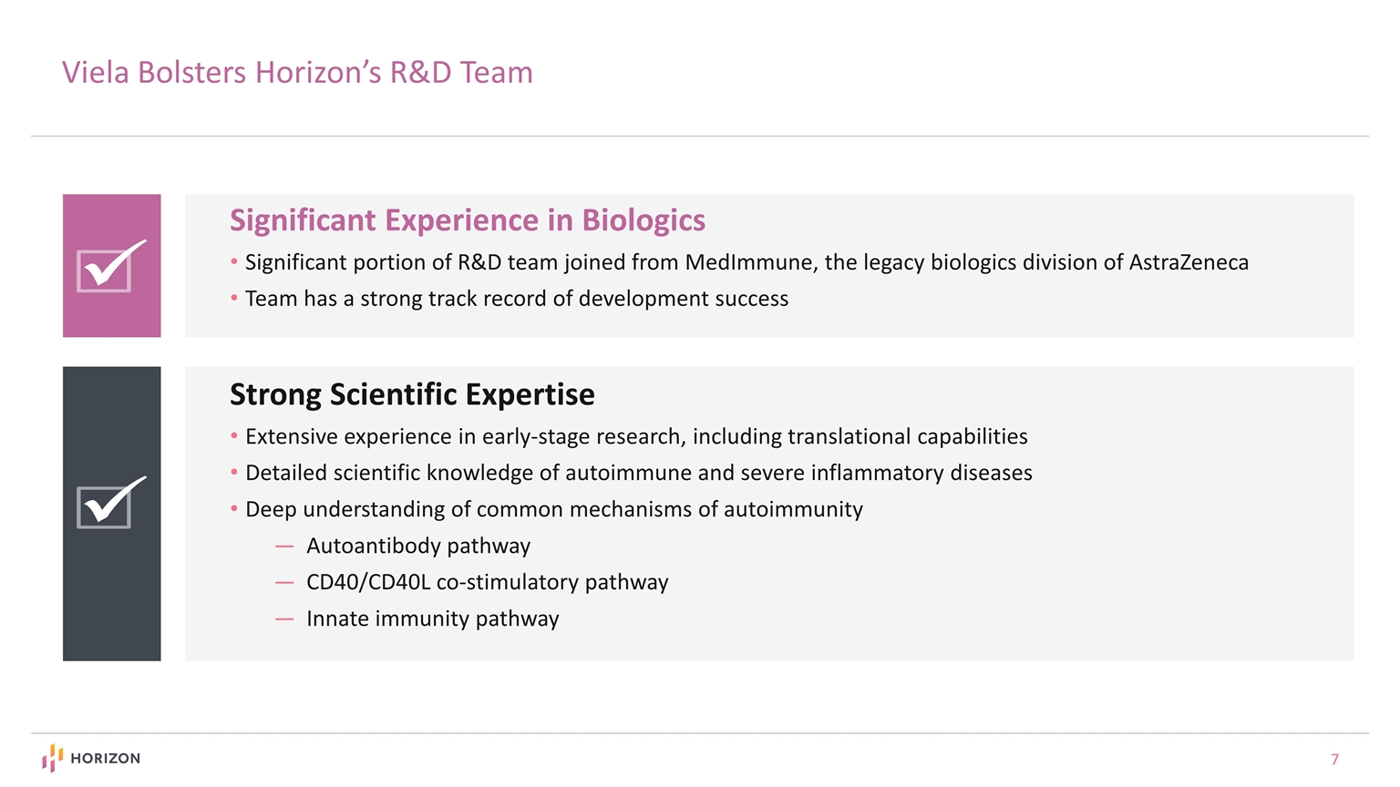Click the bullet about MedImmune and AstraZeneca

[746, 263]
